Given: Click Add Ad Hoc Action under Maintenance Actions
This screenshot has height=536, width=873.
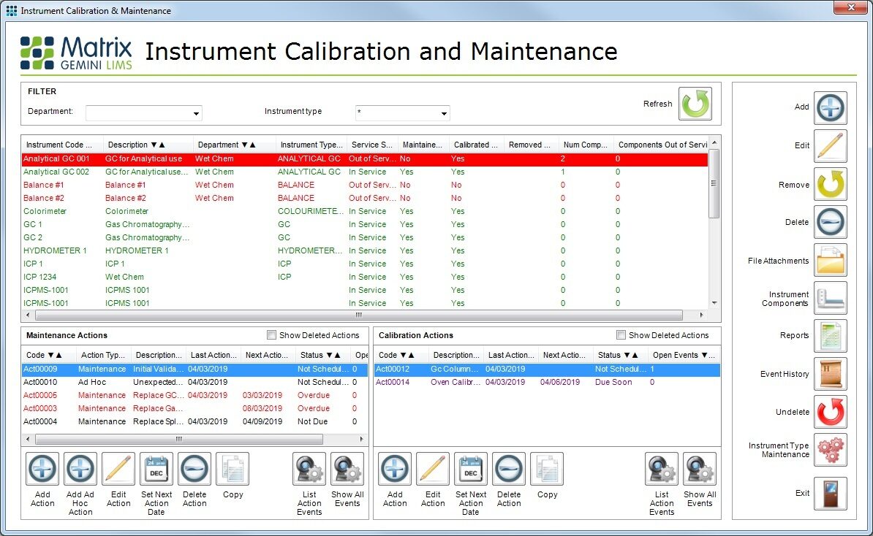Looking at the screenshot, I should pyautogui.click(x=80, y=469).
